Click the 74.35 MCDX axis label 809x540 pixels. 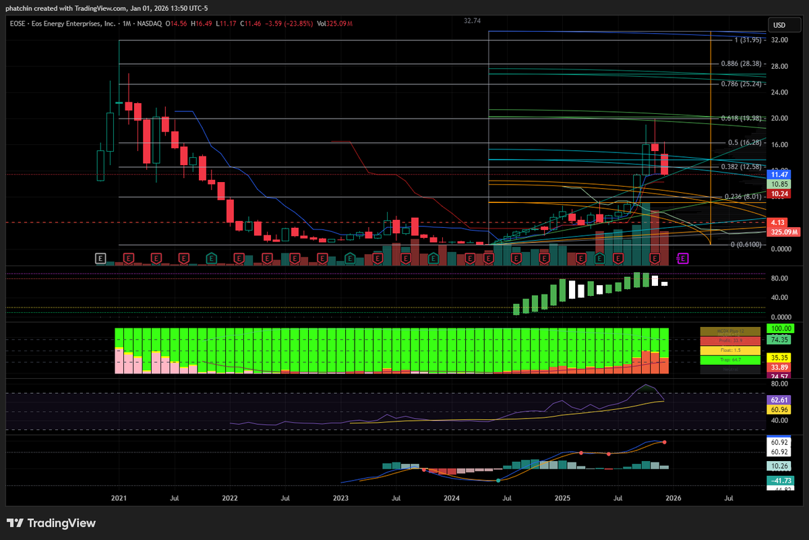779,340
